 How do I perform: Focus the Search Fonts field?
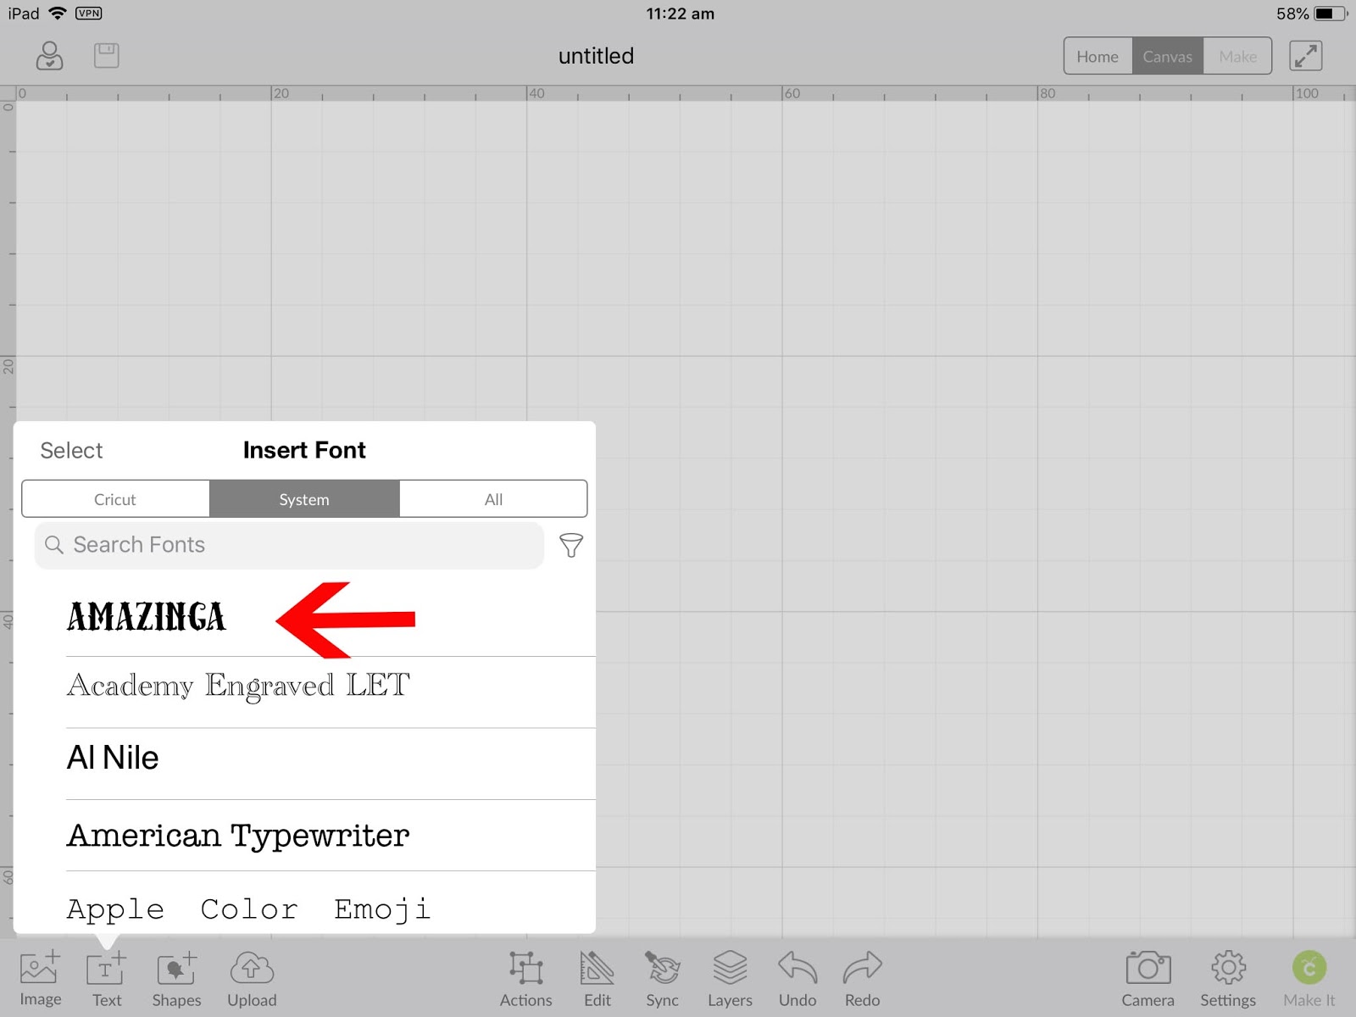pos(289,545)
